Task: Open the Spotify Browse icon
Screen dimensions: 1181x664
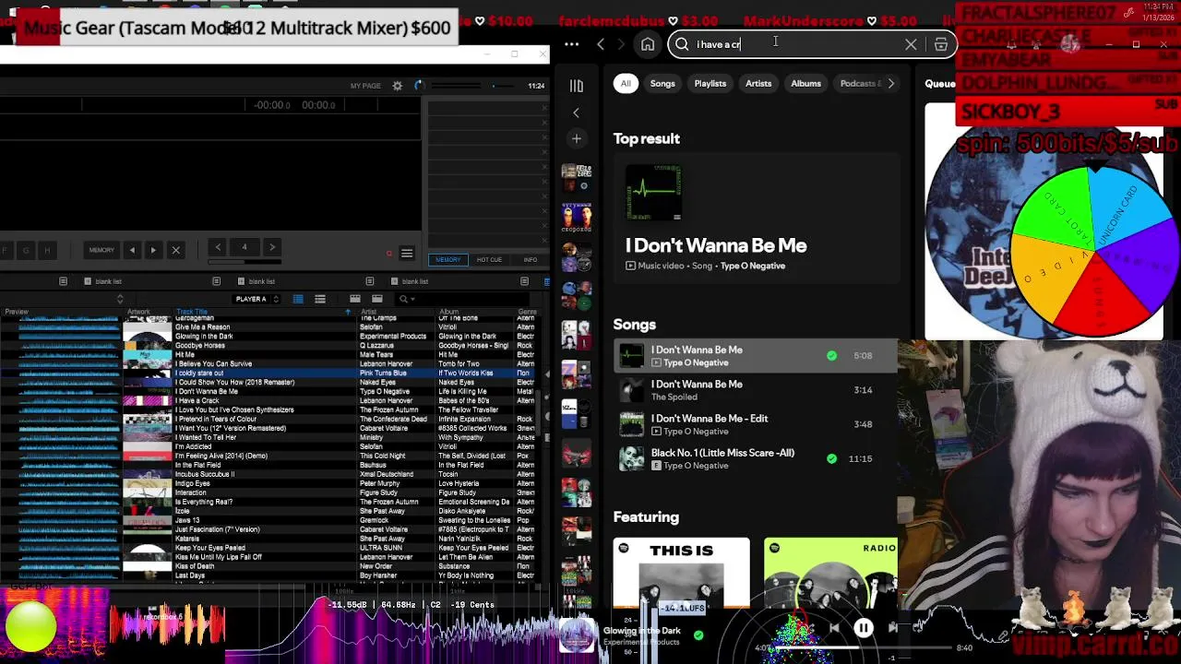Action: pos(940,44)
